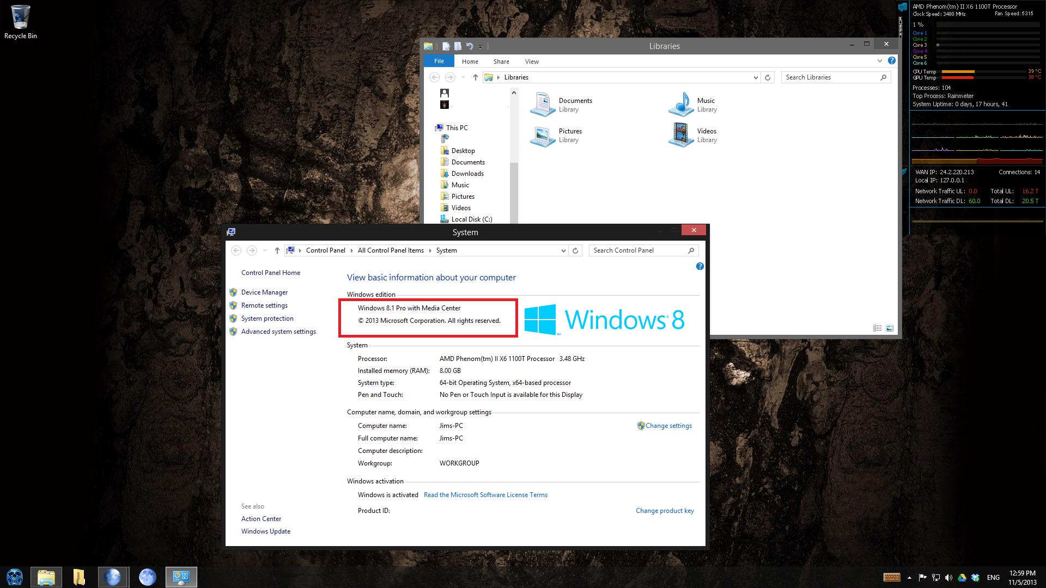The height and width of the screenshot is (588, 1046).
Task: Open the Recycle Bin desktop icon
Action: [x=21, y=22]
